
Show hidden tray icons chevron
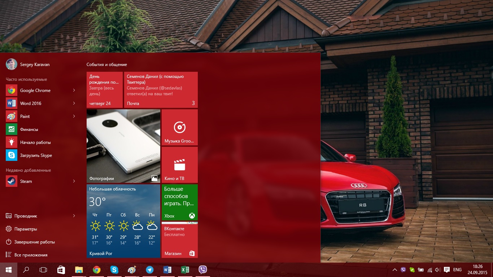point(395,270)
